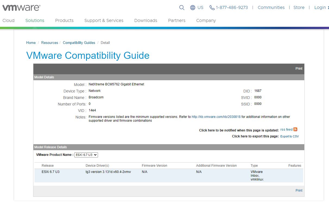Open the Solutions menu
The height and width of the screenshot is (206, 329).
coord(35,21)
